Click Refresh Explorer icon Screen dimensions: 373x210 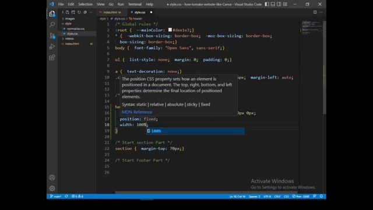[x=79, y=12]
